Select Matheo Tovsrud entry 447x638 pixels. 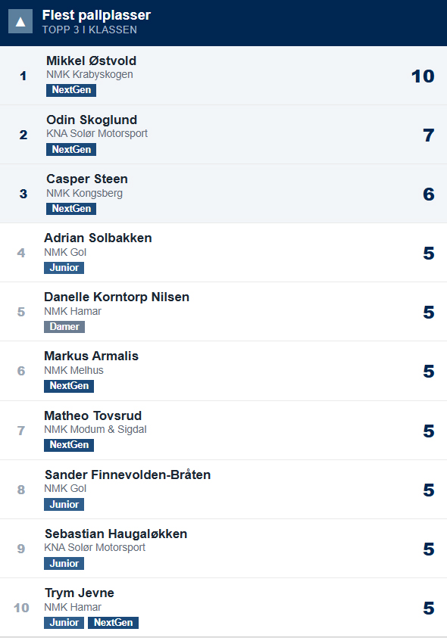coord(223,431)
